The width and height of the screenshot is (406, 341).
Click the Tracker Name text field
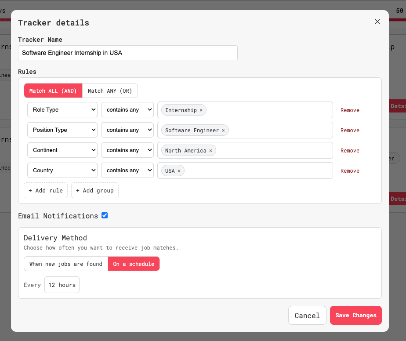[127, 53]
